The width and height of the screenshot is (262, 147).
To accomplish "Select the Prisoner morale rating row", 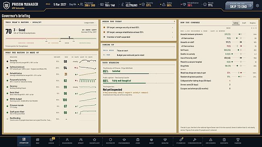I will click(x=51, y=106).
